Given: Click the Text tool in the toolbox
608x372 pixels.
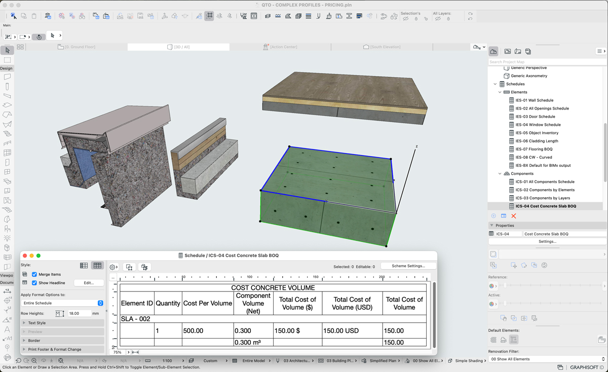Looking at the screenshot, I should (x=7, y=329).
